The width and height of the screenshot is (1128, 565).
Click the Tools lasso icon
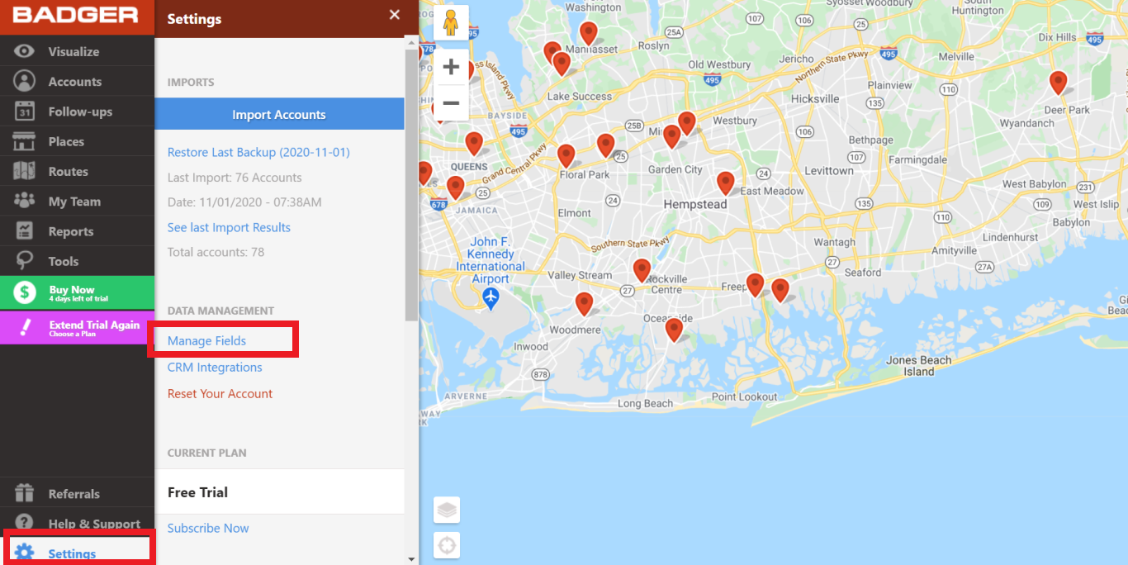coord(25,261)
